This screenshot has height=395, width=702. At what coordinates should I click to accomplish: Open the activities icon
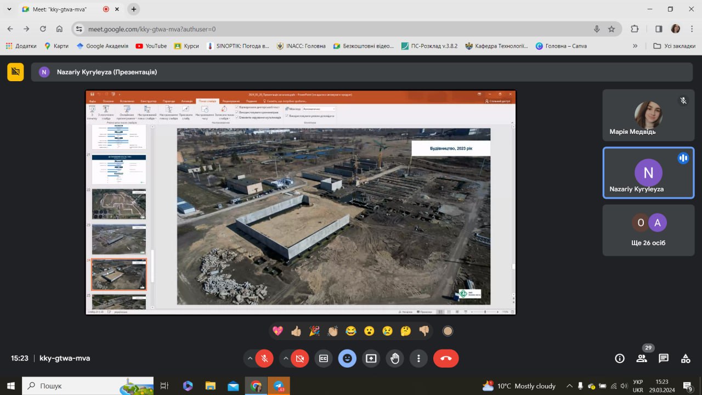[x=686, y=358]
